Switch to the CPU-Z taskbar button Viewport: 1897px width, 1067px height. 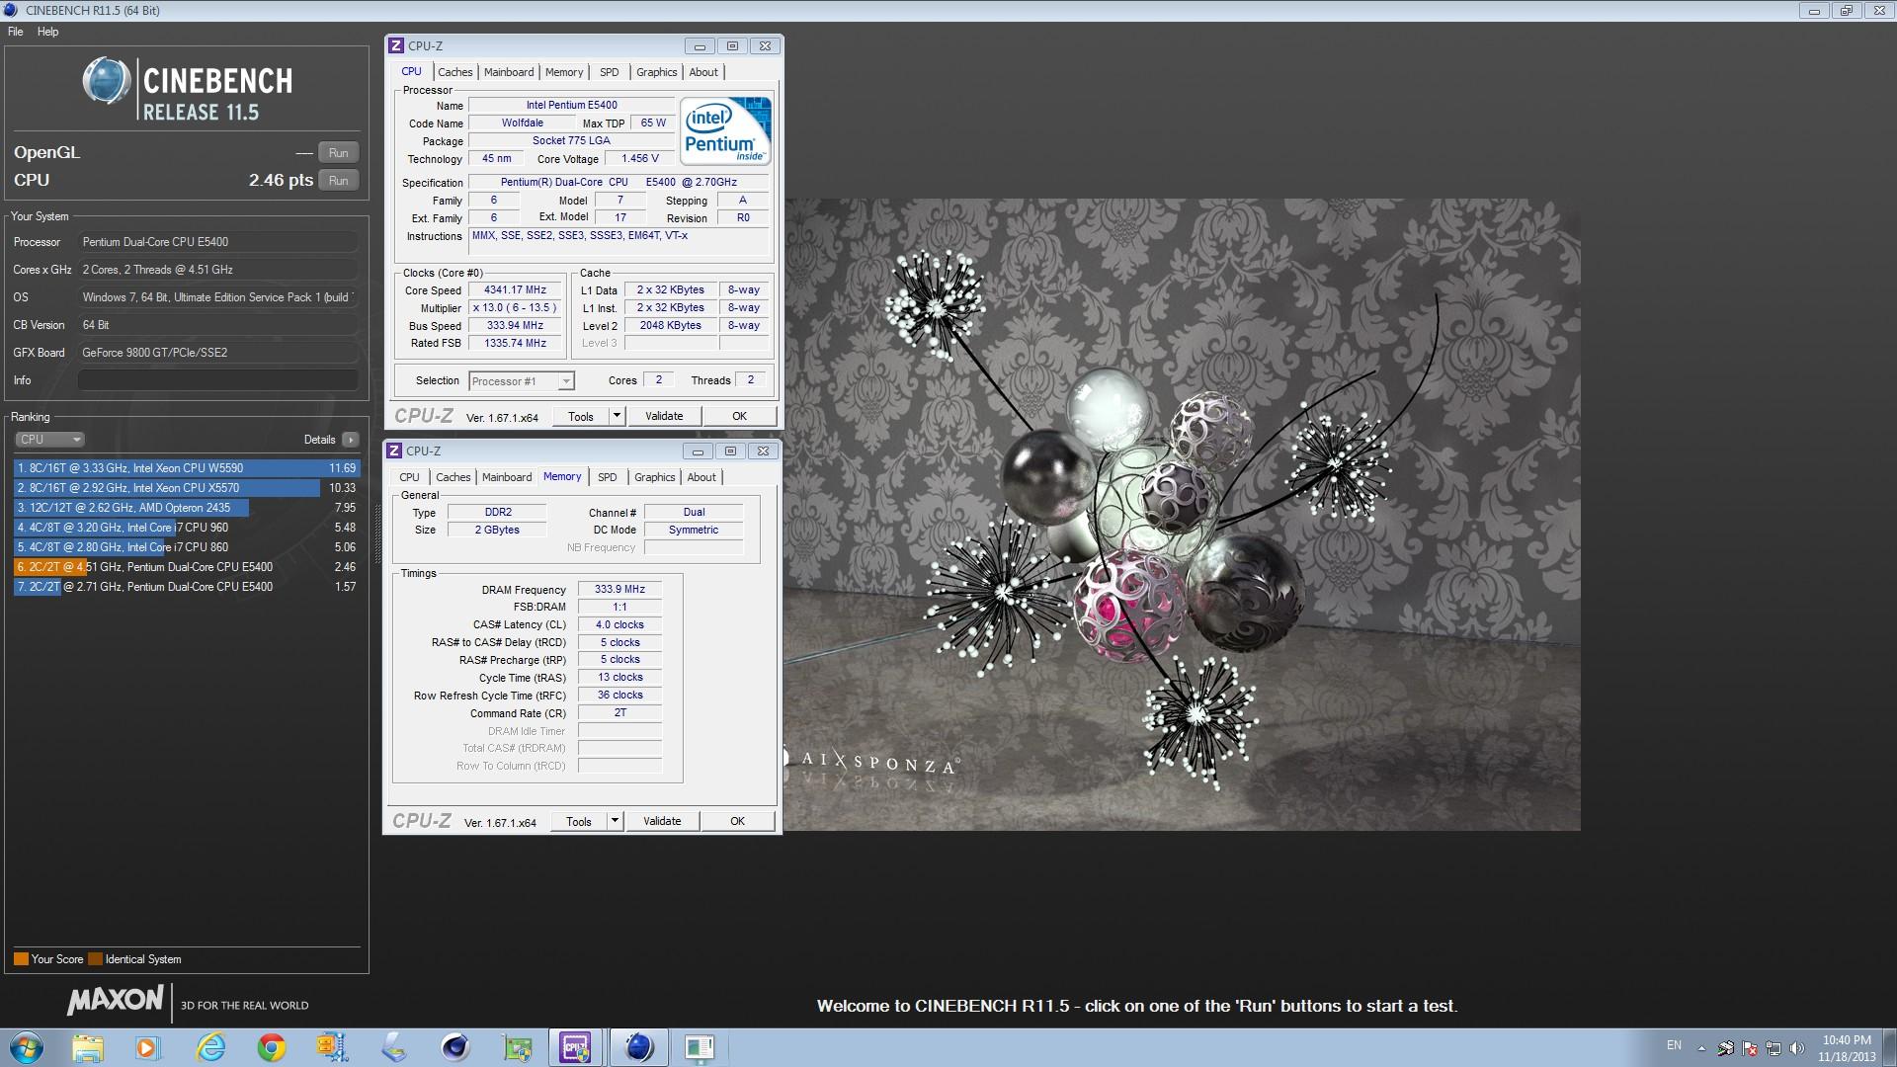click(576, 1047)
